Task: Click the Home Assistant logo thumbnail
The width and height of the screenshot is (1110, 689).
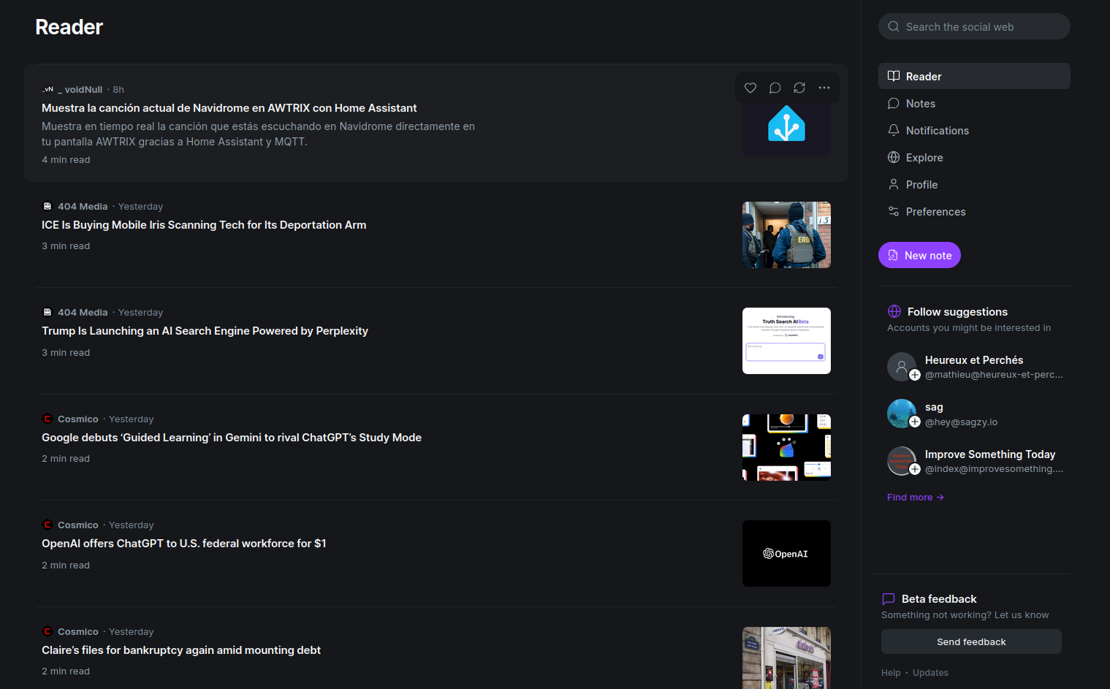Action: pyautogui.click(x=786, y=123)
